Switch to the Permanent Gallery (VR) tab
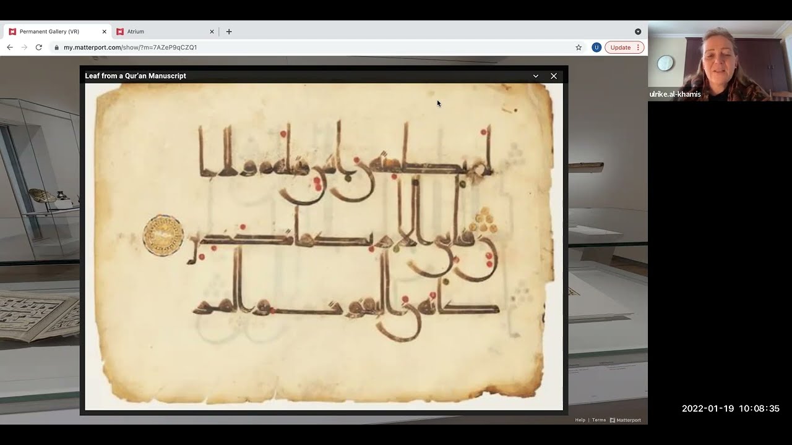The height and width of the screenshot is (445, 792). point(57,32)
